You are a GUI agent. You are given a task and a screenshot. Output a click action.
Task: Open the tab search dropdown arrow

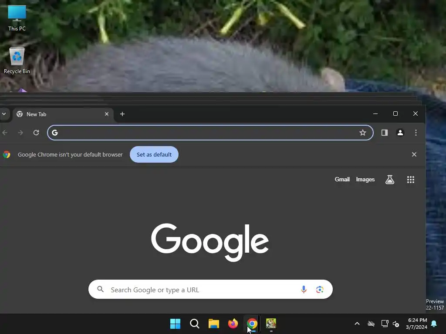coord(4,114)
